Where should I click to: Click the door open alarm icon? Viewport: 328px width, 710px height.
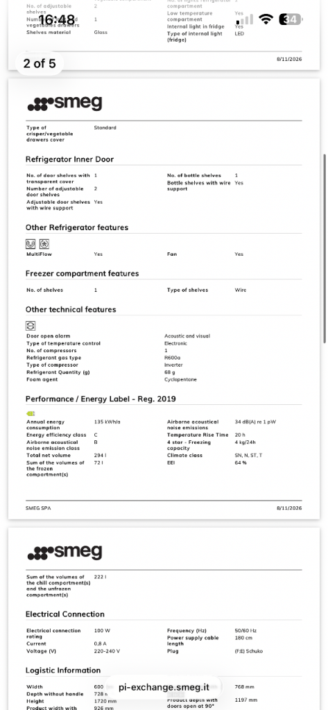pos(31,326)
